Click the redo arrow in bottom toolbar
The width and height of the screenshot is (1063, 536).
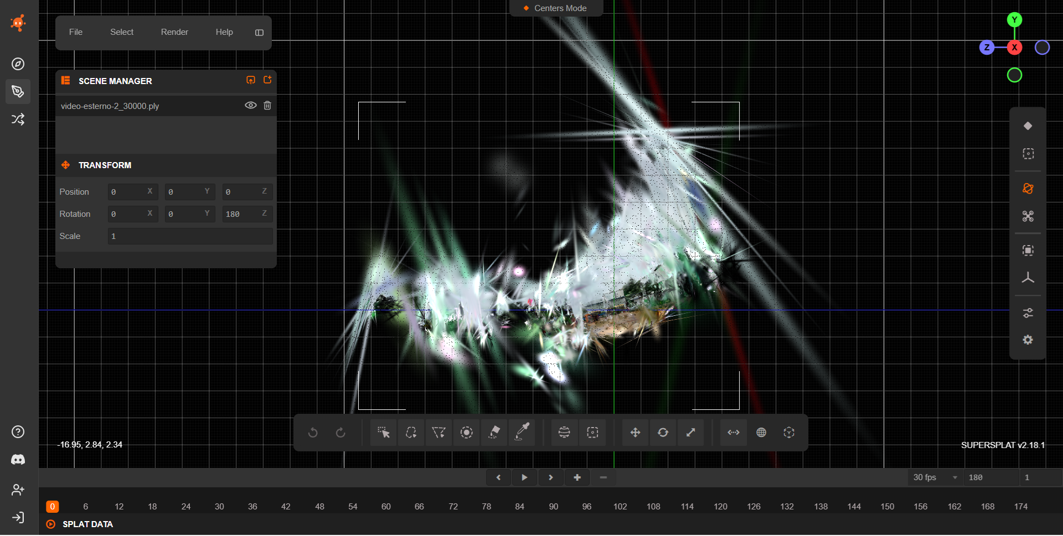[x=340, y=433]
